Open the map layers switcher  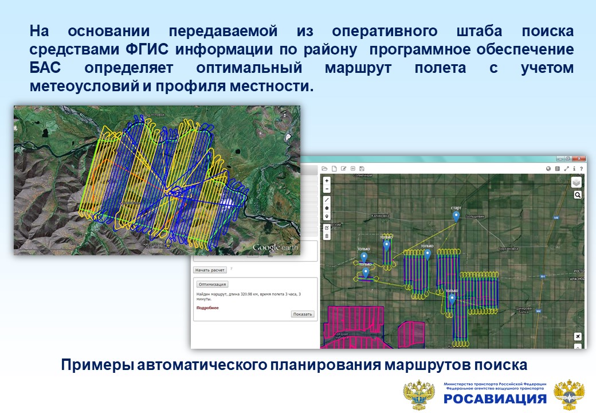tap(577, 182)
